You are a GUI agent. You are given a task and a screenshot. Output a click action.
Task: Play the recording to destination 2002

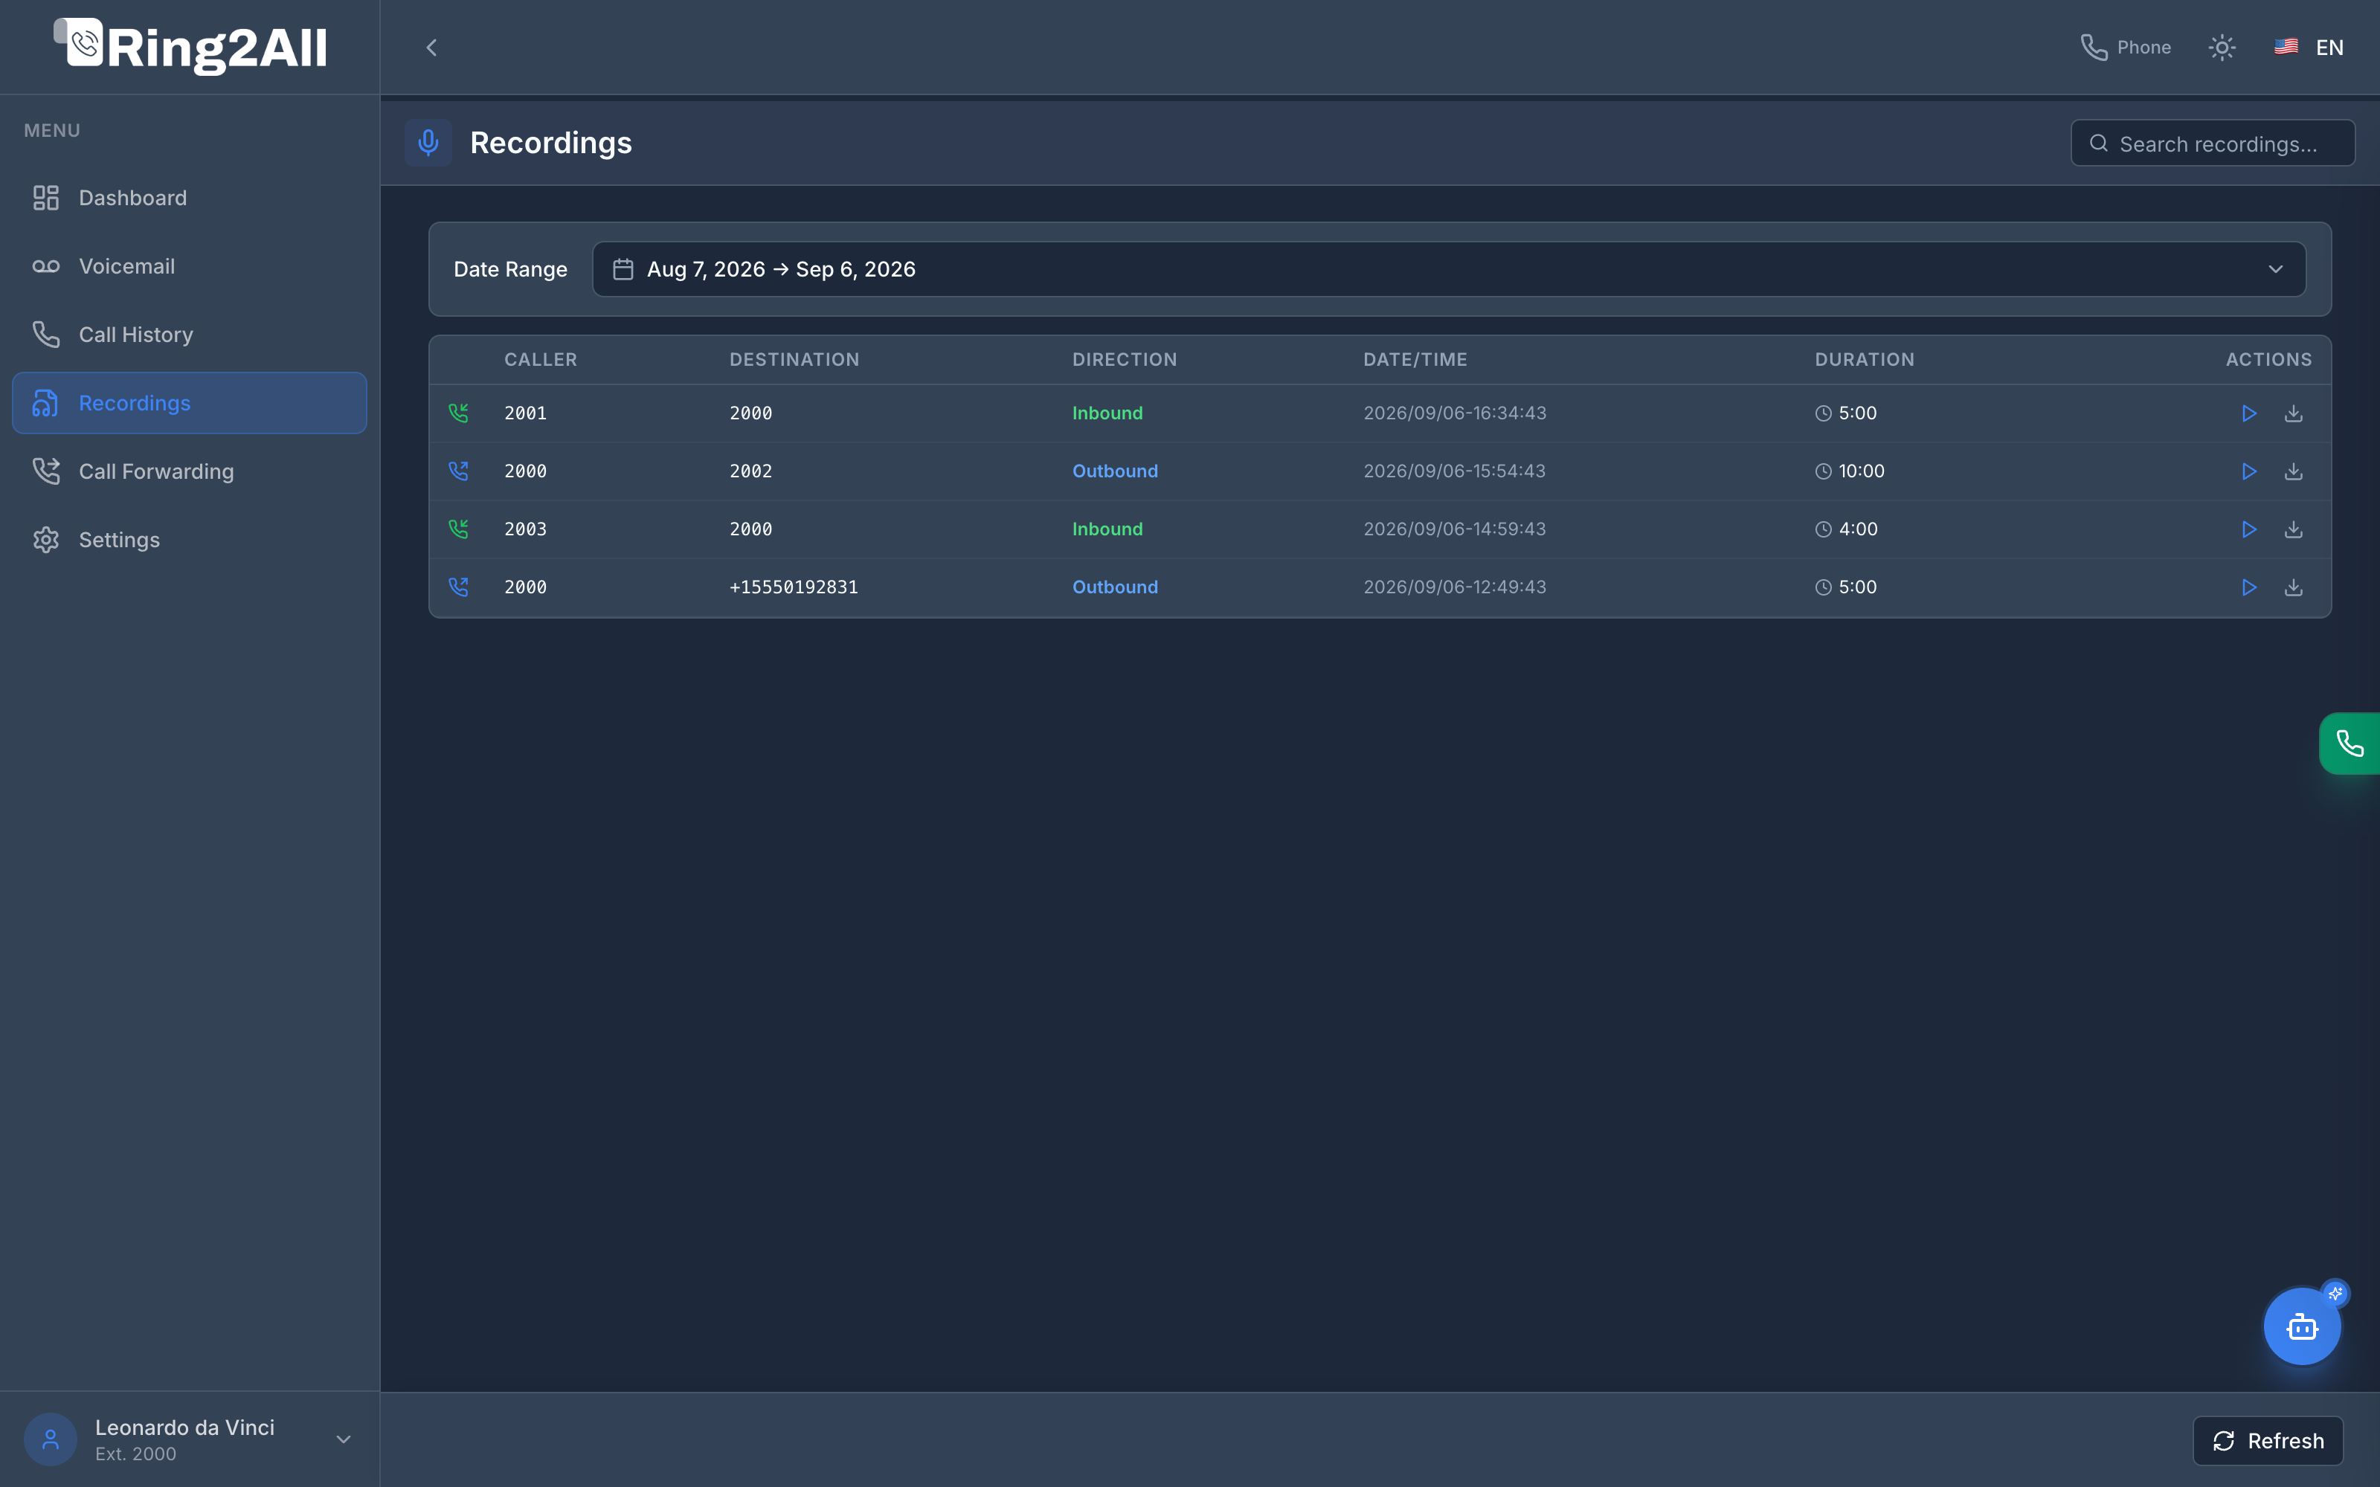[2248, 471]
